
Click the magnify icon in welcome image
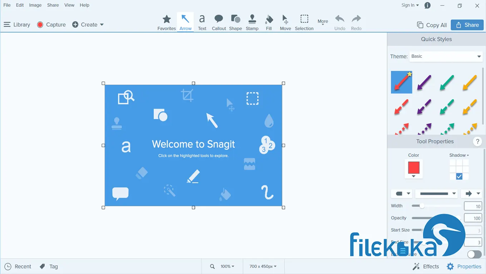pyautogui.click(x=126, y=97)
